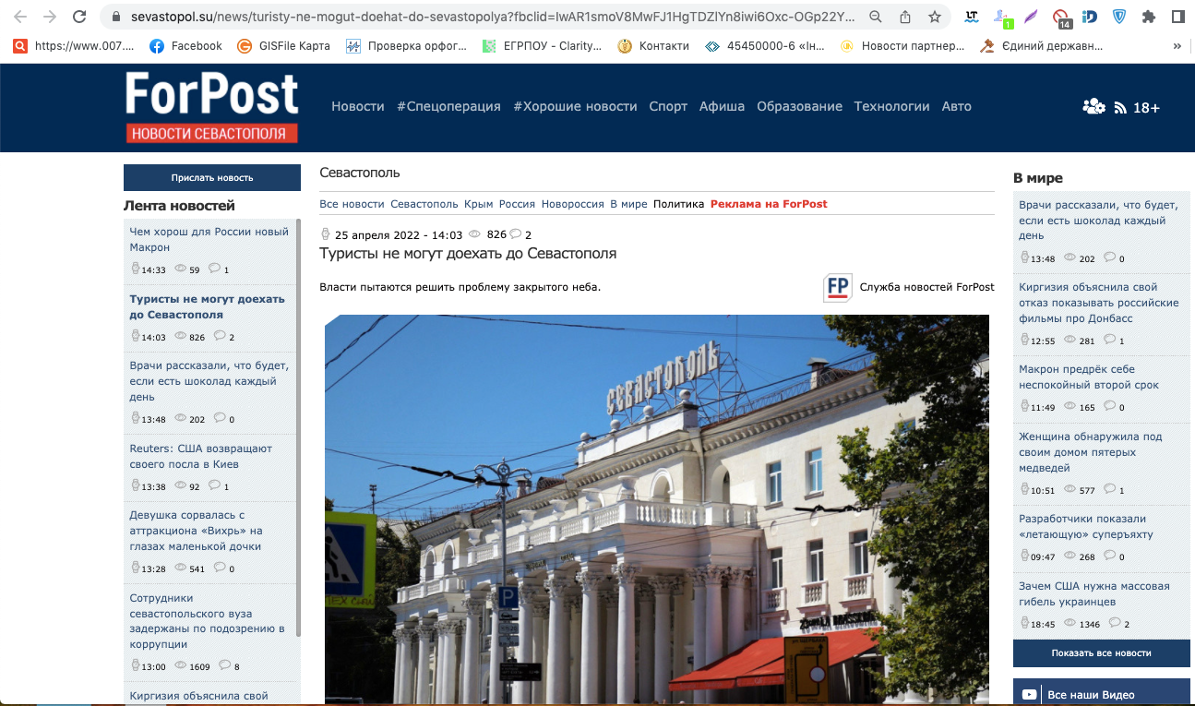Bookmark this page with the star icon
The width and height of the screenshot is (1195, 706).
(x=935, y=17)
